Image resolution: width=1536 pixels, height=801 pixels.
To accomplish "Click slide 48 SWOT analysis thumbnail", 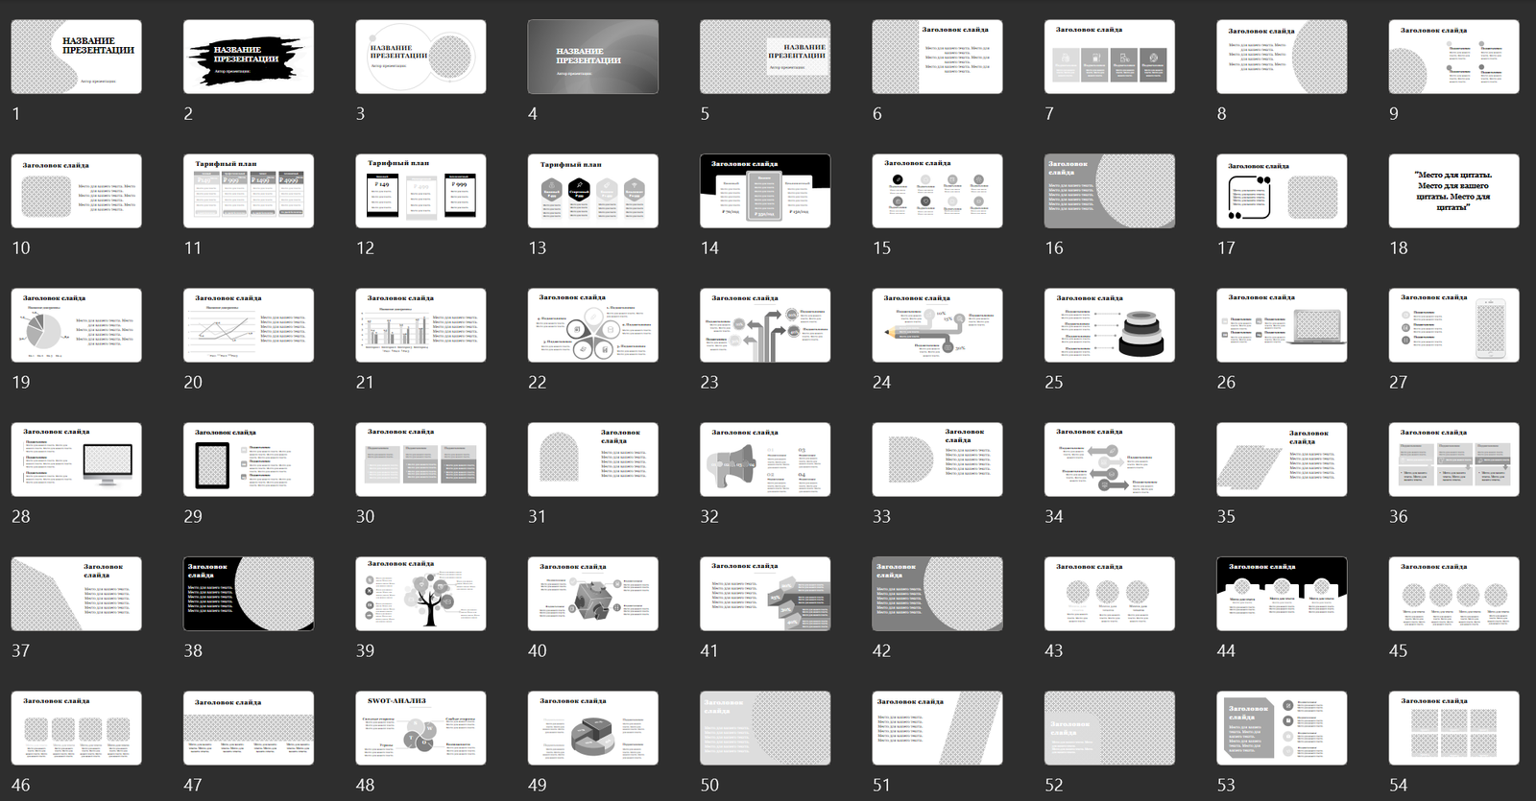I will tap(420, 728).
